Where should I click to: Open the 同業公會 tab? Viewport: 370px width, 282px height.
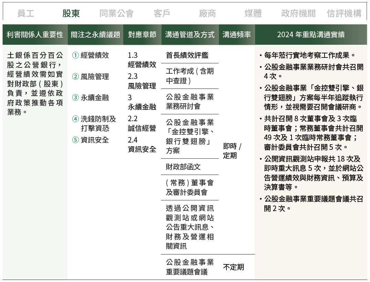pos(116,13)
